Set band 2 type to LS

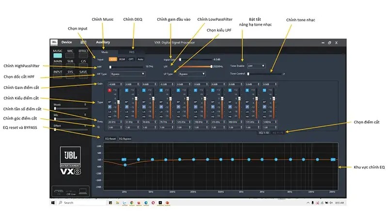(x=127, y=112)
